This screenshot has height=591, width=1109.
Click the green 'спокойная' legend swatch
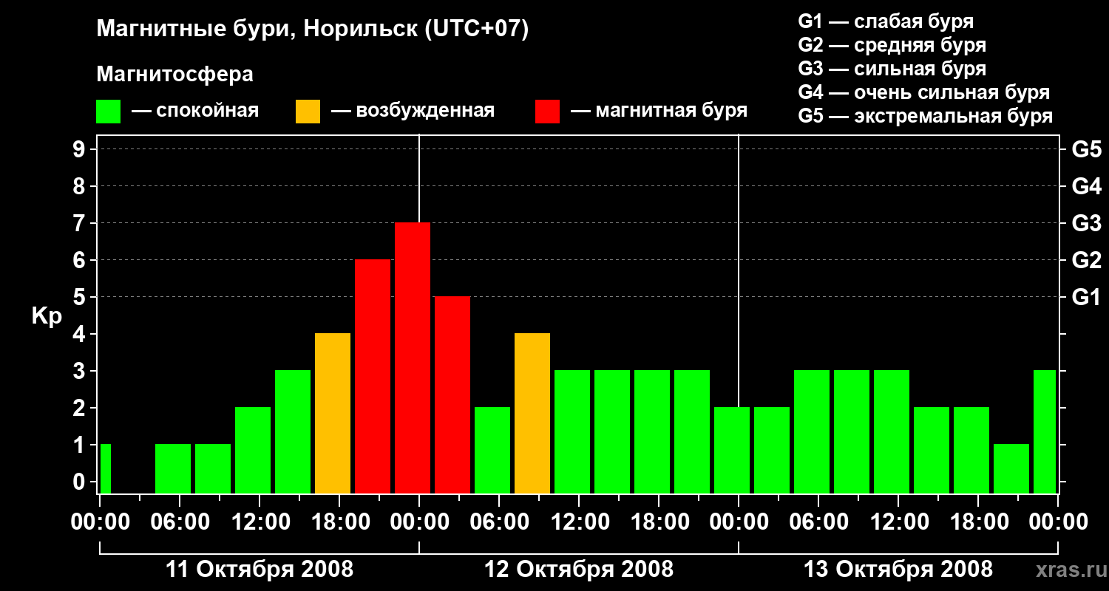(109, 112)
